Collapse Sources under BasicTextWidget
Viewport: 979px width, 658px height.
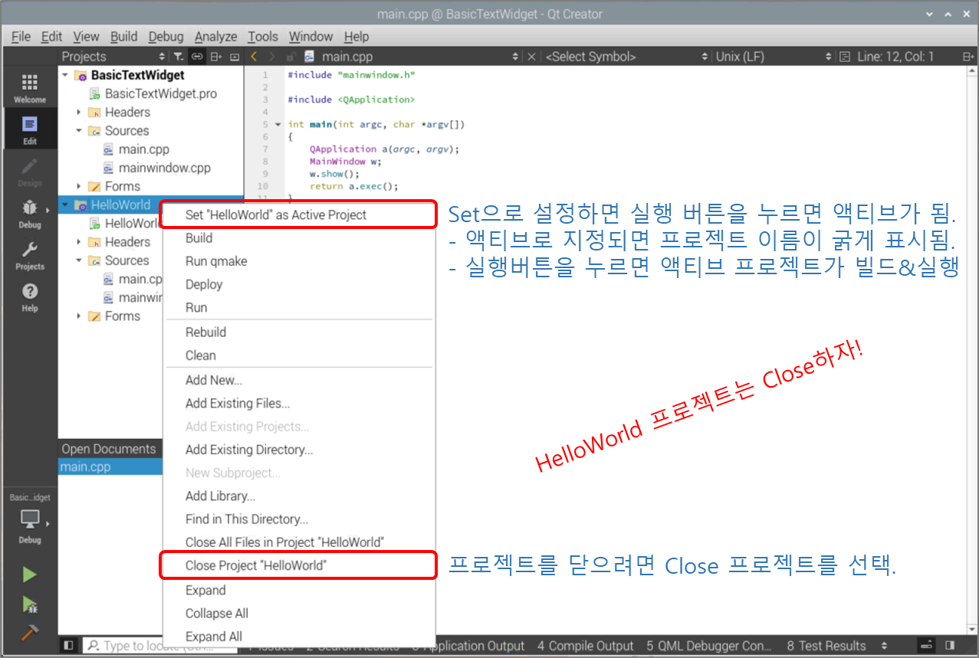[x=79, y=131]
